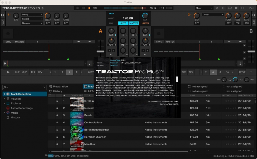Sort track list by BPM column

pyautogui.click(x=192, y=95)
